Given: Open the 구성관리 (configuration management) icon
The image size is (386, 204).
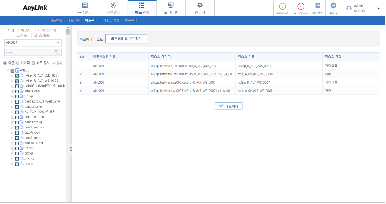Looking at the screenshot, I should coord(85,8).
